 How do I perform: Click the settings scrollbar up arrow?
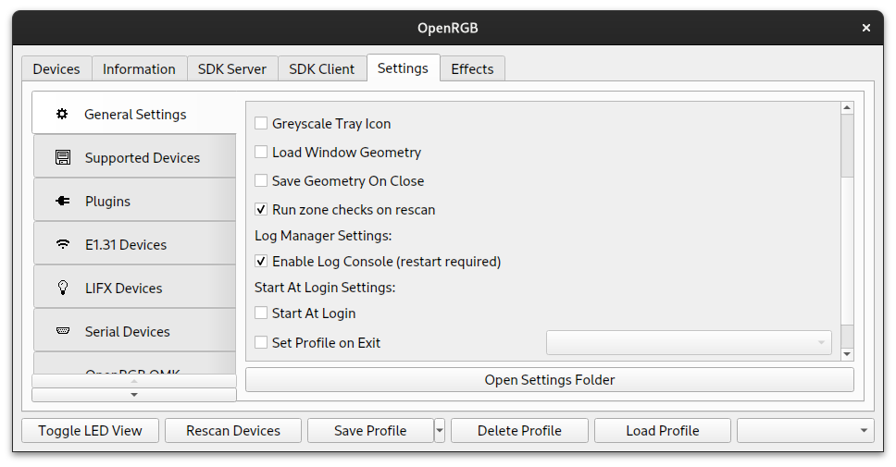tap(848, 108)
